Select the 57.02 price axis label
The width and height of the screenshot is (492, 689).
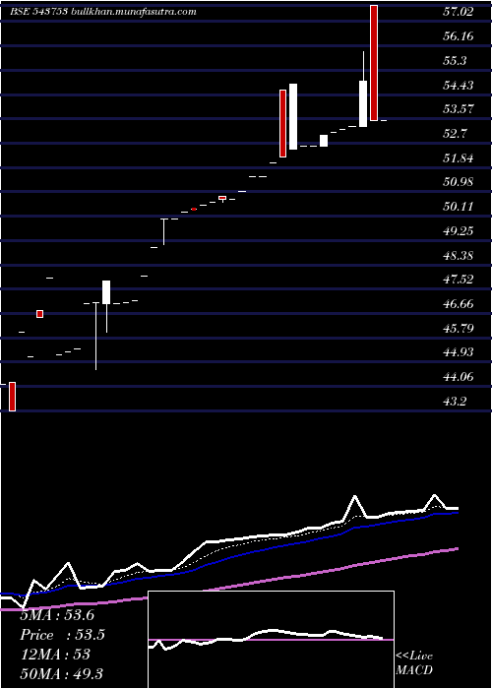click(x=459, y=12)
